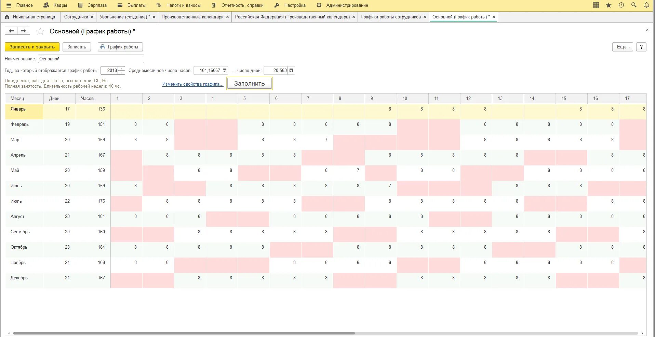Close the Производственные календари tab
The width and height of the screenshot is (655, 337).
click(227, 17)
